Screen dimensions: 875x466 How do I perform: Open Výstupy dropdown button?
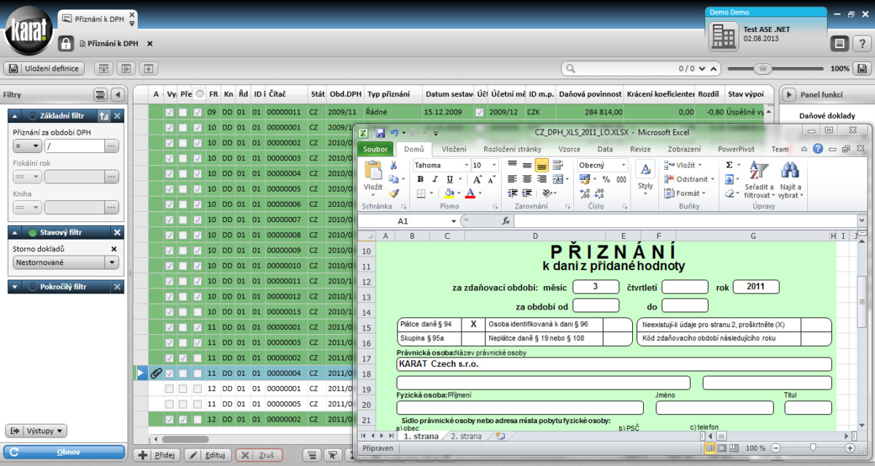(x=37, y=431)
